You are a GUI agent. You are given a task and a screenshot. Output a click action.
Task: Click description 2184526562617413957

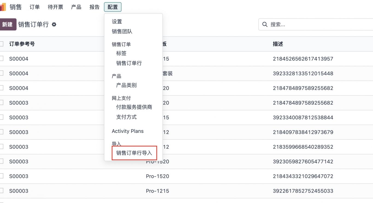pos(303,59)
